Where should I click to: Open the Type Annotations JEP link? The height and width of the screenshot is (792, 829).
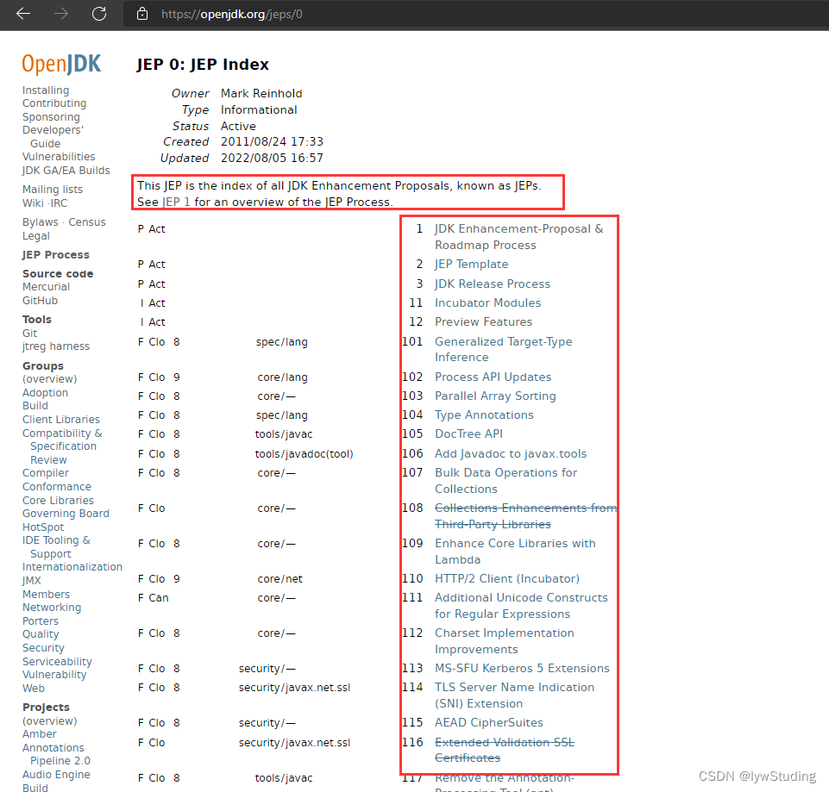(x=484, y=415)
